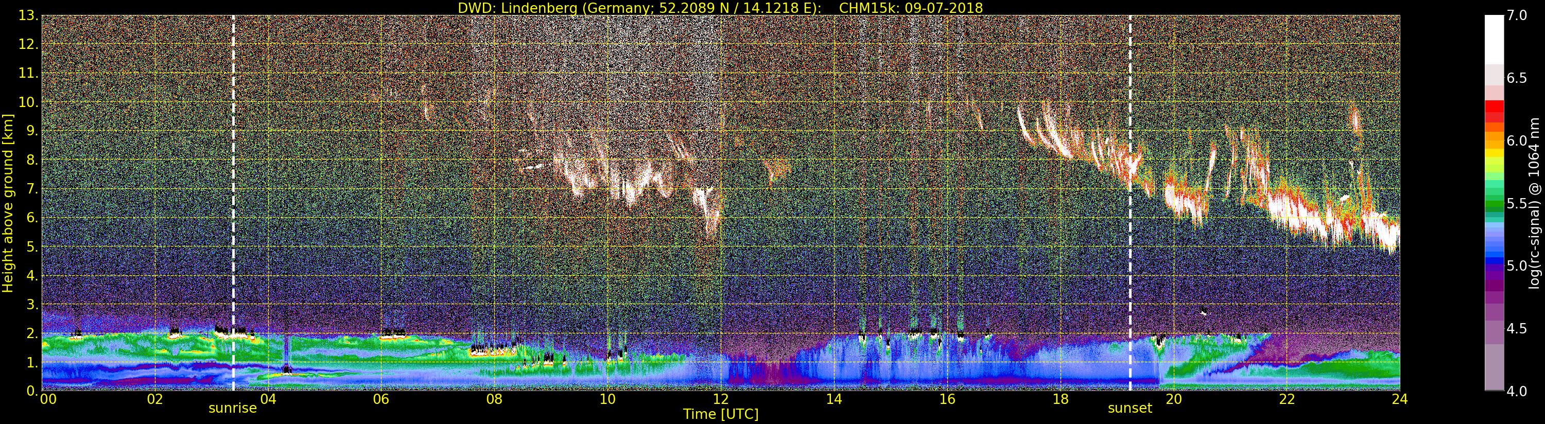The width and height of the screenshot is (1545, 424).
Task: Click time-axis tick label '14'
Action: click(x=834, y=399)
